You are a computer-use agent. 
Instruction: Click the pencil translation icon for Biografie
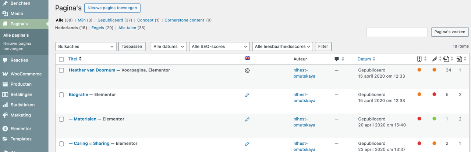247,95
